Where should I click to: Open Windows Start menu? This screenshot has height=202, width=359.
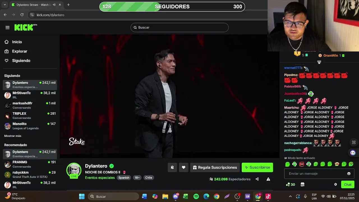click(x=82, y=196)
